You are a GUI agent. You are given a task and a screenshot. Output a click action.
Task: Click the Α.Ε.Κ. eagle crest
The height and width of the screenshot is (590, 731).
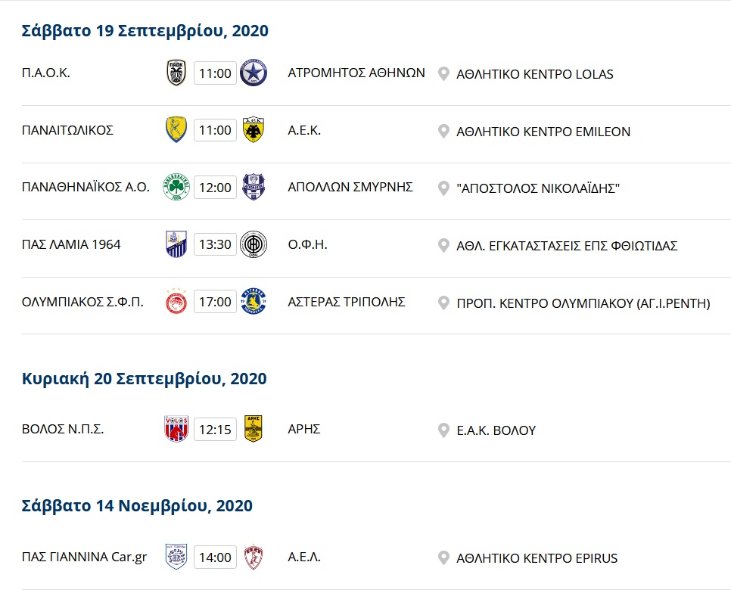click(254, 129)
